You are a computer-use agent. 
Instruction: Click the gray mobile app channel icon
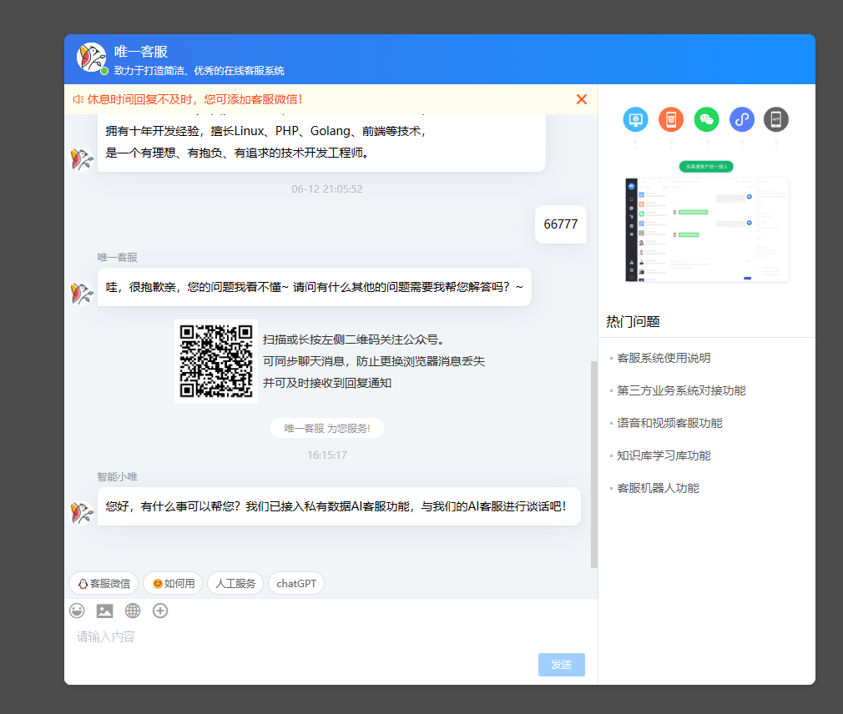point(775,119)
